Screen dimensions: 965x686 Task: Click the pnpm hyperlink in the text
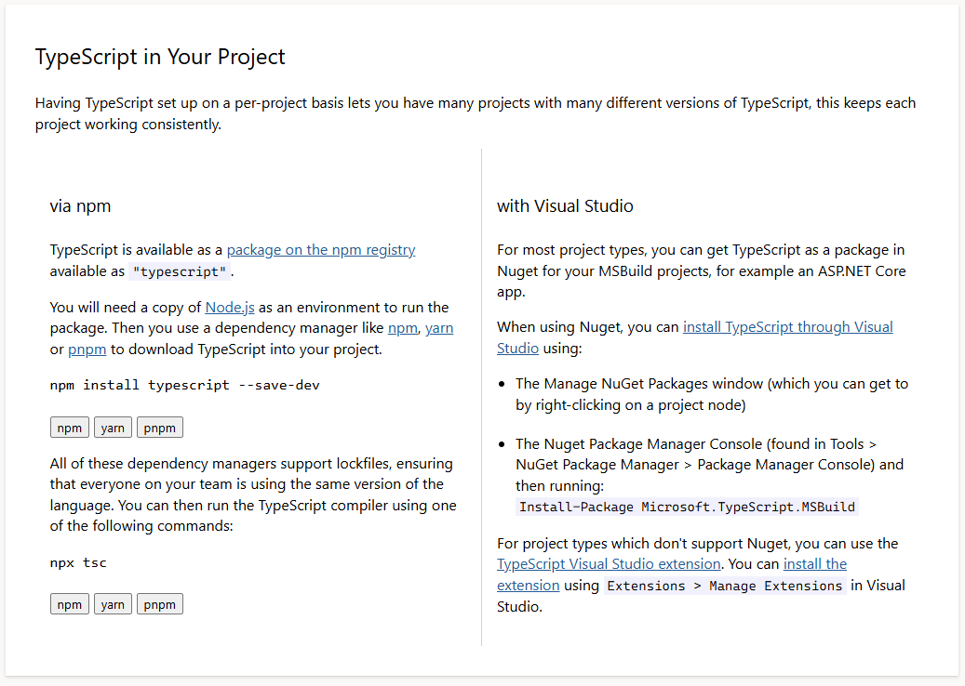pyautogui.click(x=87, y=349)
